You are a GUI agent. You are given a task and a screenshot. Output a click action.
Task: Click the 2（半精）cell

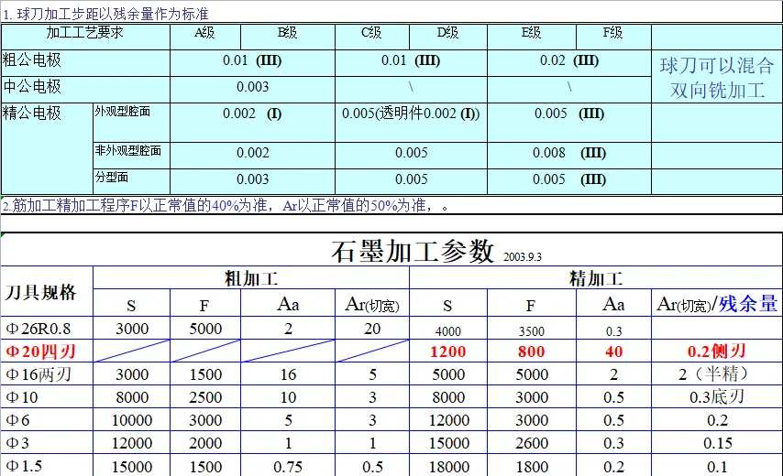pyautogui.click(x=717, y=374)
